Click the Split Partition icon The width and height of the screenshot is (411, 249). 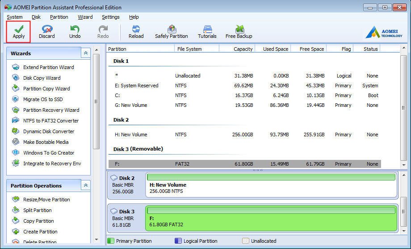coord(16,210)
